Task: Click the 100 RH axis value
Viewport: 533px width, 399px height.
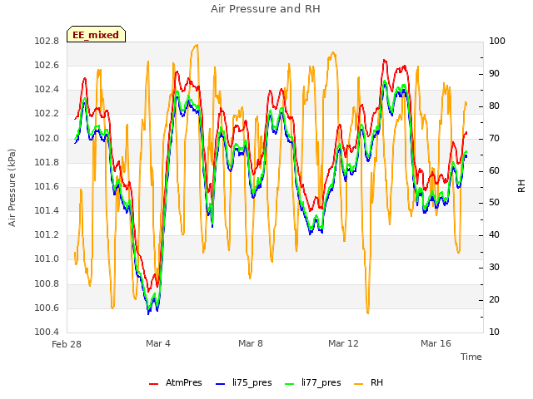Action: [497, 41]
